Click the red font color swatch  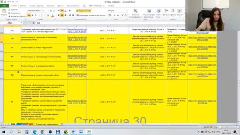pyautogui.click(x=52, y=15)
